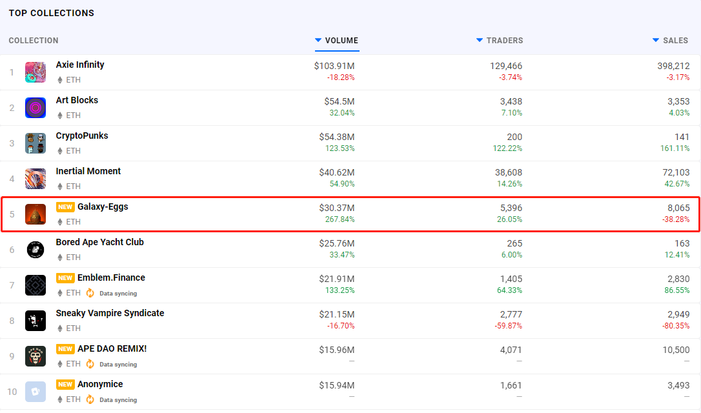Click the Emblem.Finance collection icon
Image resolution: width=701 pixels, height=413 pixels.
click(36, 285)
